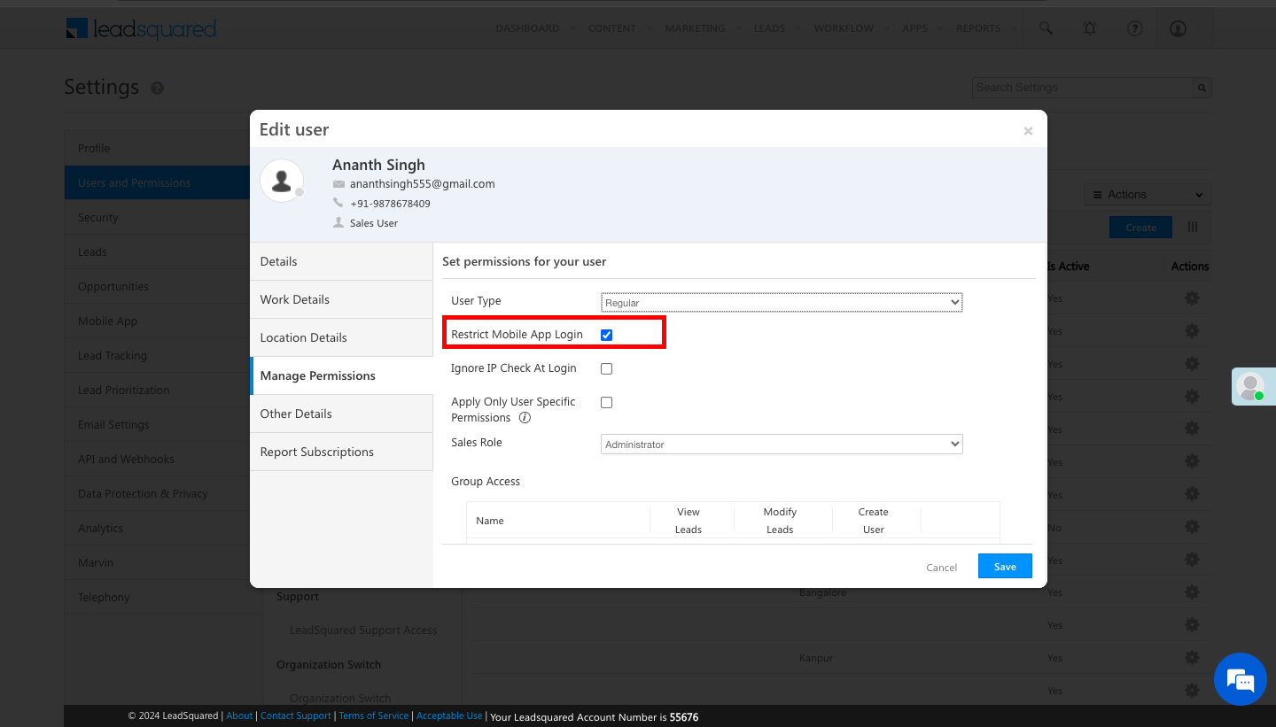Open the chat support bubble icon
Viewport: 1276px width, 727px height.
tap(1240, 679)
